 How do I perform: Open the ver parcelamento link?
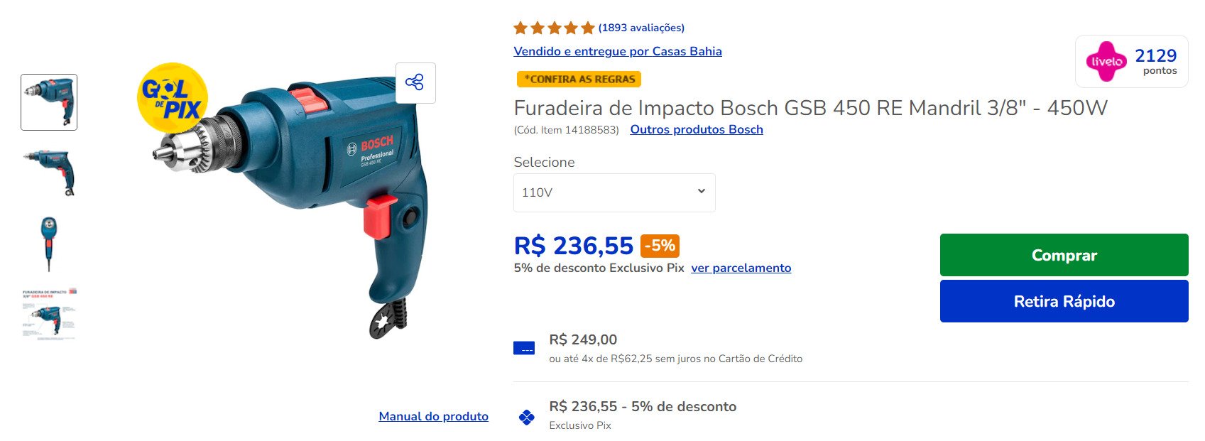741,268
